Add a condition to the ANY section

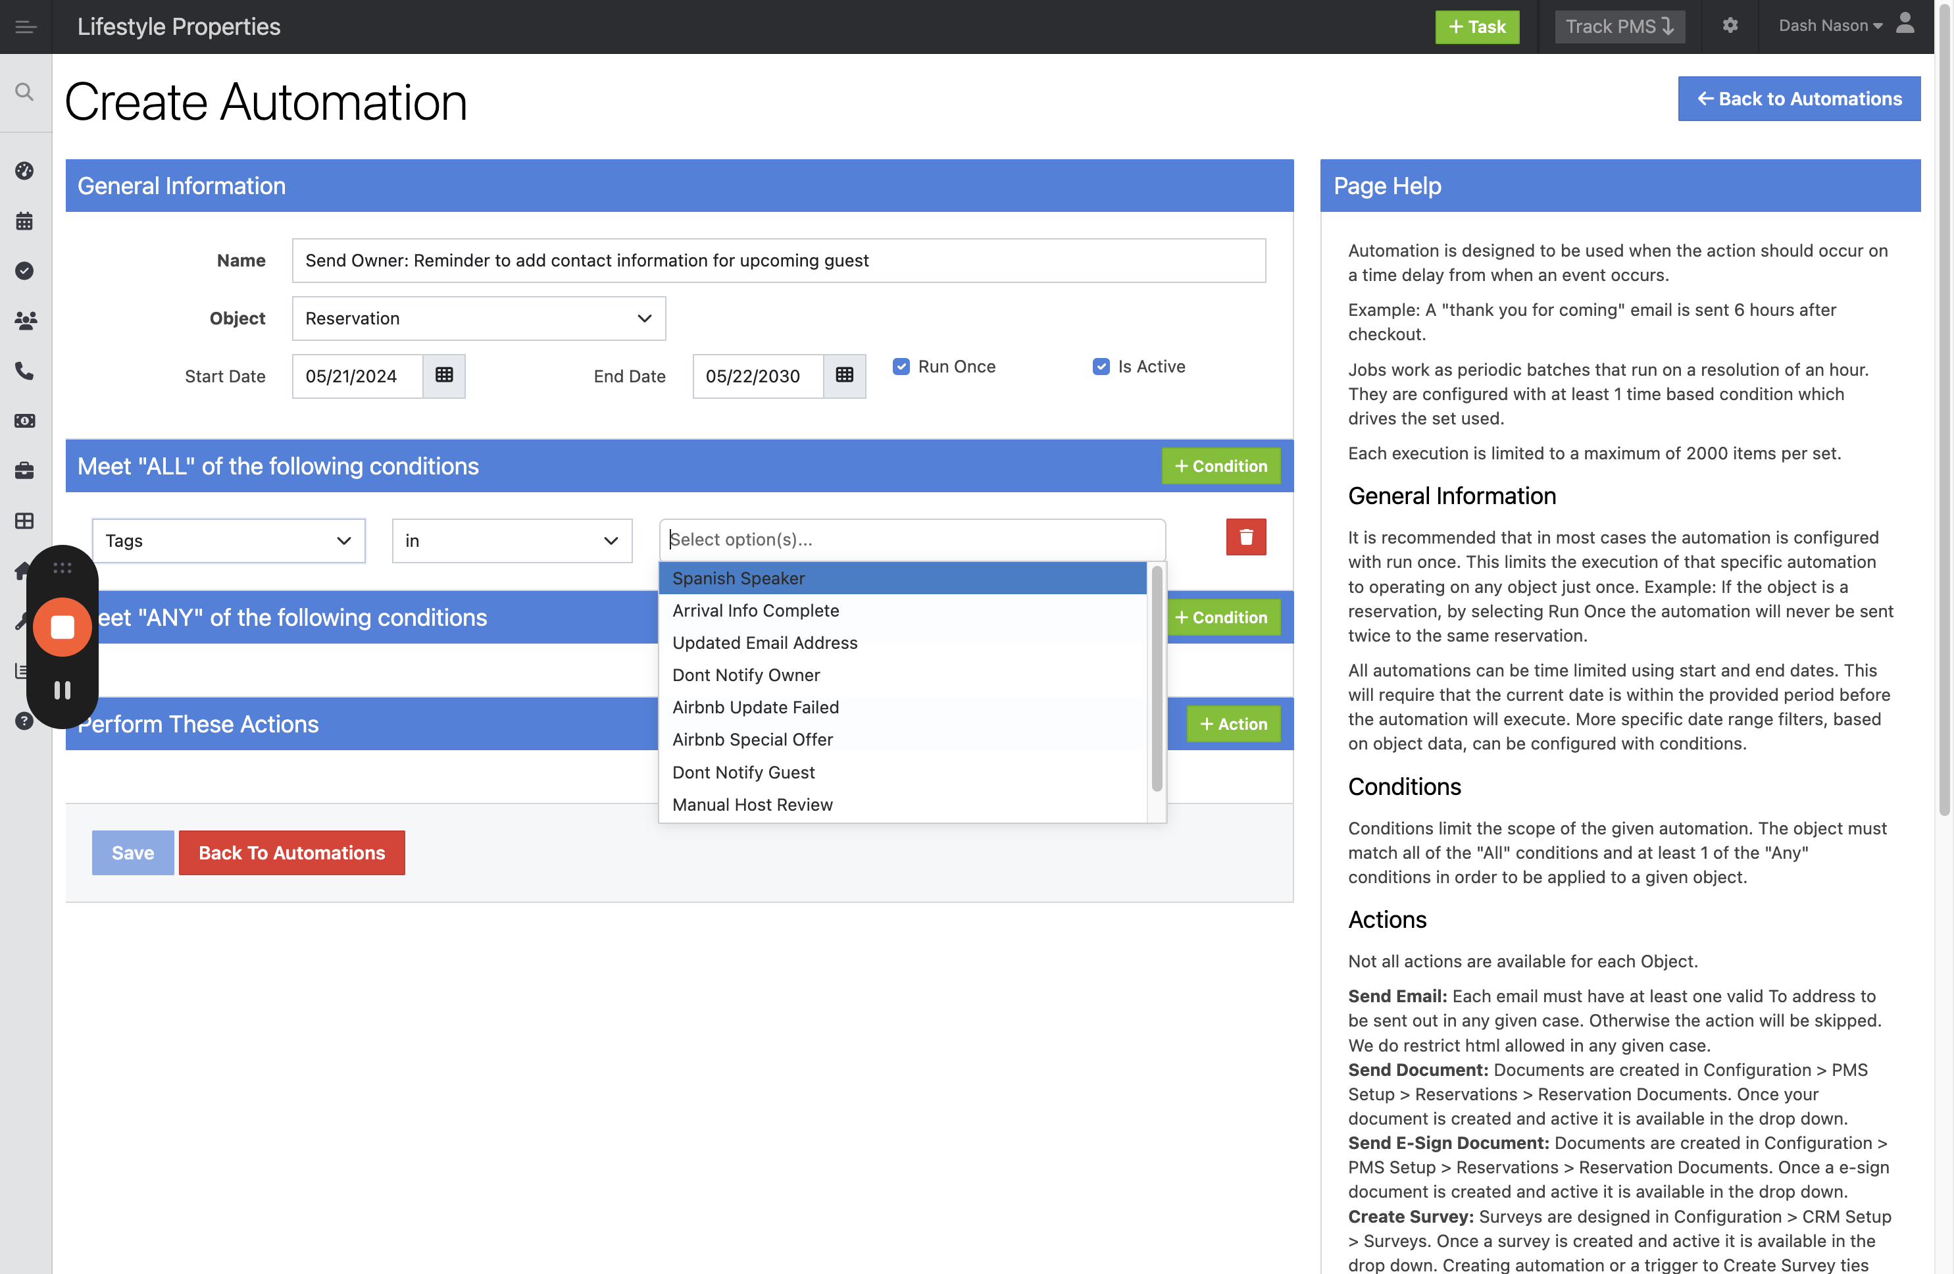1221,617
